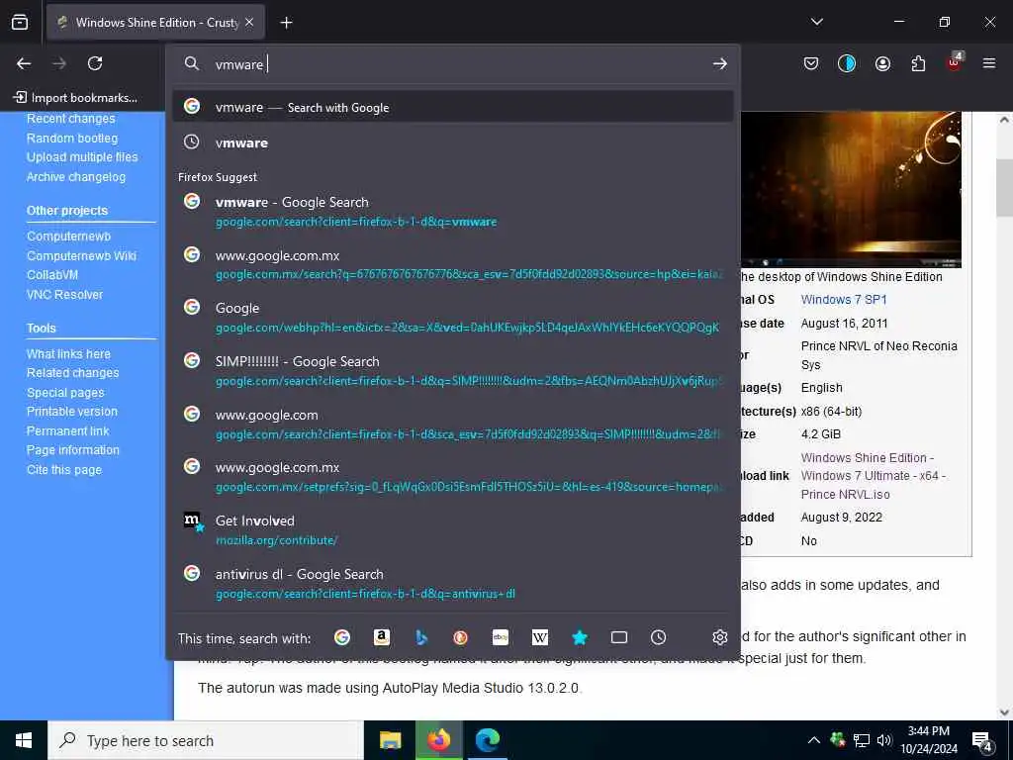Select the Windows Shine Edition tab
This screenshot has width=1013, height=760.
(155, 22)
